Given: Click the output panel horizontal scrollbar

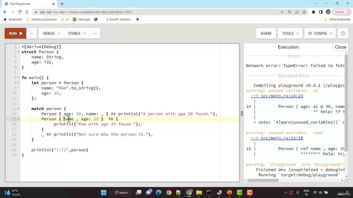Looking at the screenshot, I should (263, 180).
